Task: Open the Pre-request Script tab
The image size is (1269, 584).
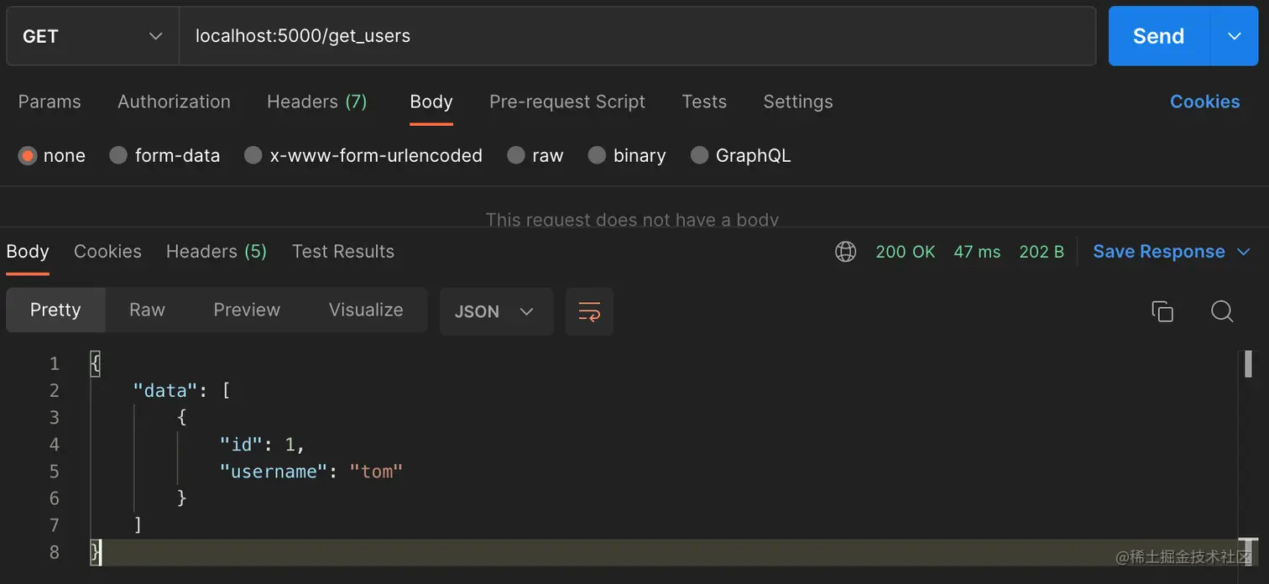Action: [x=567, y=102]
